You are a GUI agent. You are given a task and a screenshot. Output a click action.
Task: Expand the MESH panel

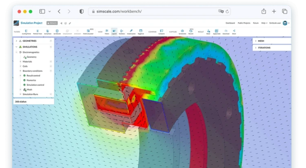(x=272, y=41)
